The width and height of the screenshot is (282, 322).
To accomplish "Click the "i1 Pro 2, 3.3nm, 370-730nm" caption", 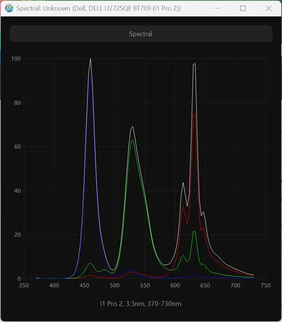I will pos(141,304).
